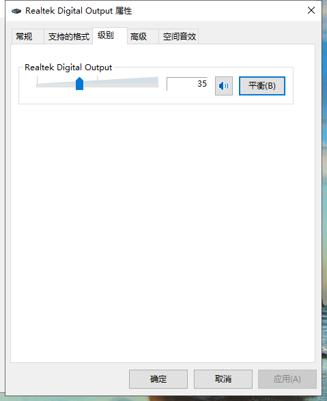
Task: Click the Realtek Digital Output group label
Action: (68, 68)
